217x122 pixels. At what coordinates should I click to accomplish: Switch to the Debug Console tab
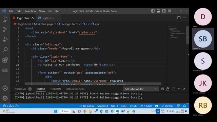75,89
